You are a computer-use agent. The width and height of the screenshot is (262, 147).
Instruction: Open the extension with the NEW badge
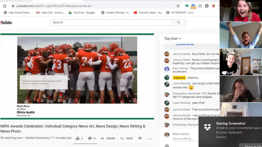193,6
